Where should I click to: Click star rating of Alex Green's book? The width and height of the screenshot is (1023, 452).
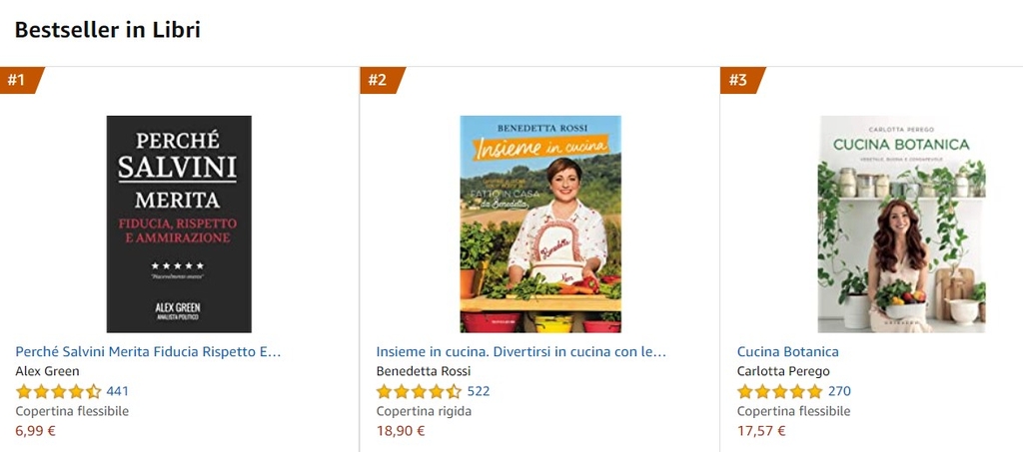coord(59,391)
